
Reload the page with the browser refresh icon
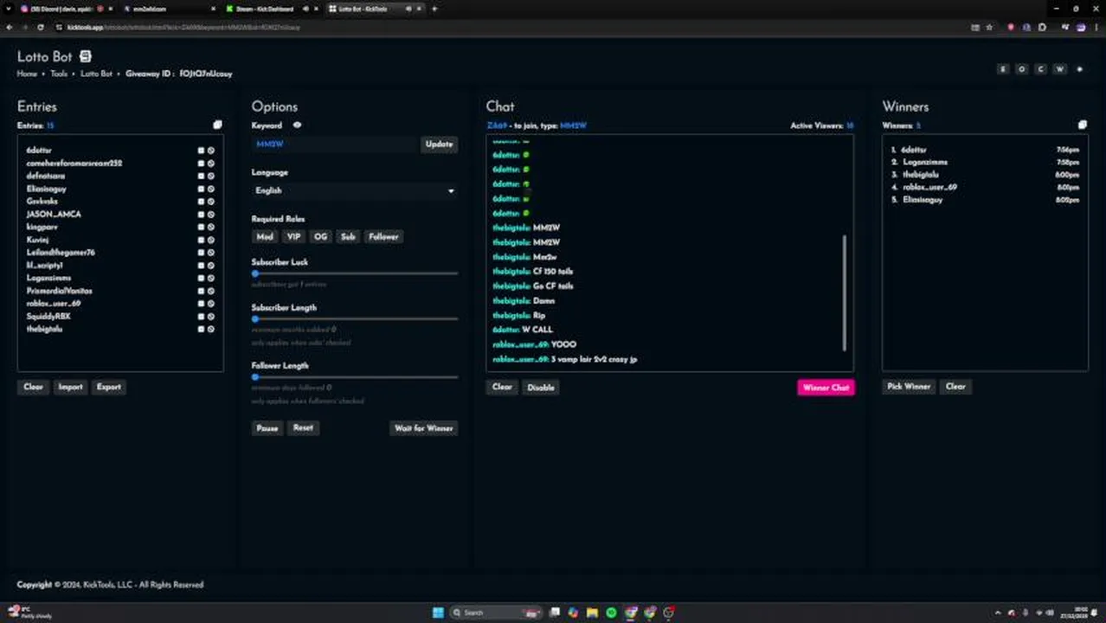[x=41, y=28]
